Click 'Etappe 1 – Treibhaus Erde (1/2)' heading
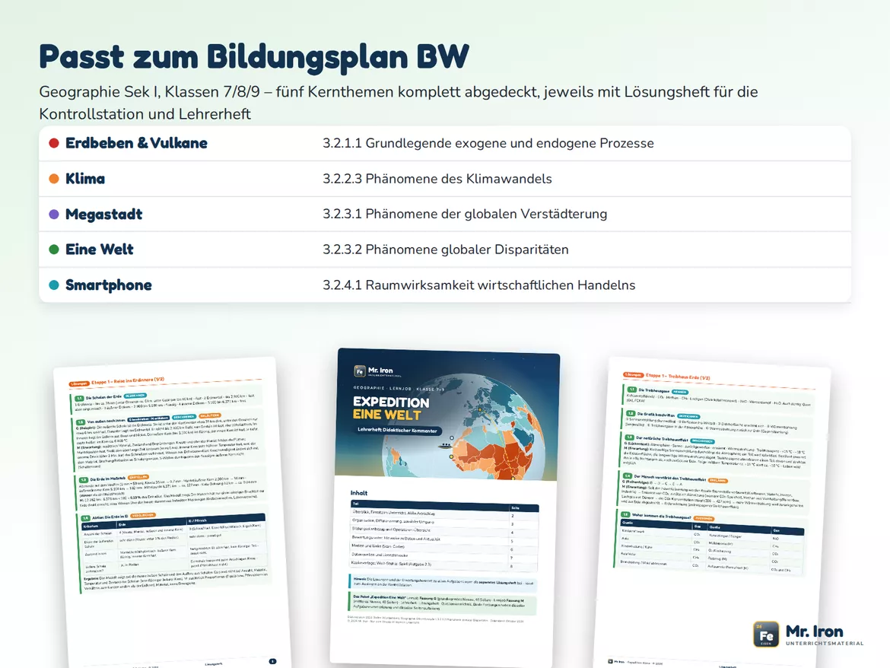This screenshot has height=668, width=890. click(x=678, y=377)
